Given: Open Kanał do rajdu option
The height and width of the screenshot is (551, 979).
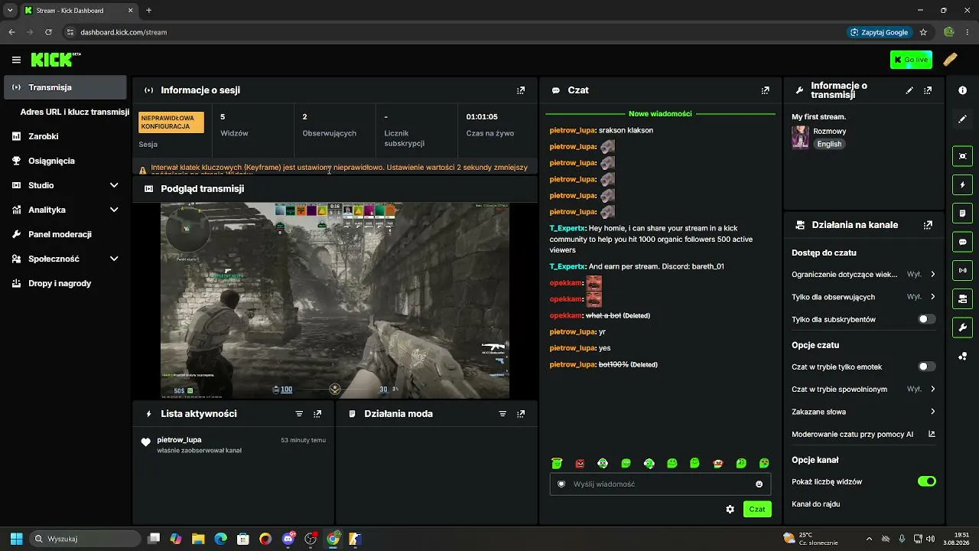Looking at the screenshot, I should (x=864, y=504).
